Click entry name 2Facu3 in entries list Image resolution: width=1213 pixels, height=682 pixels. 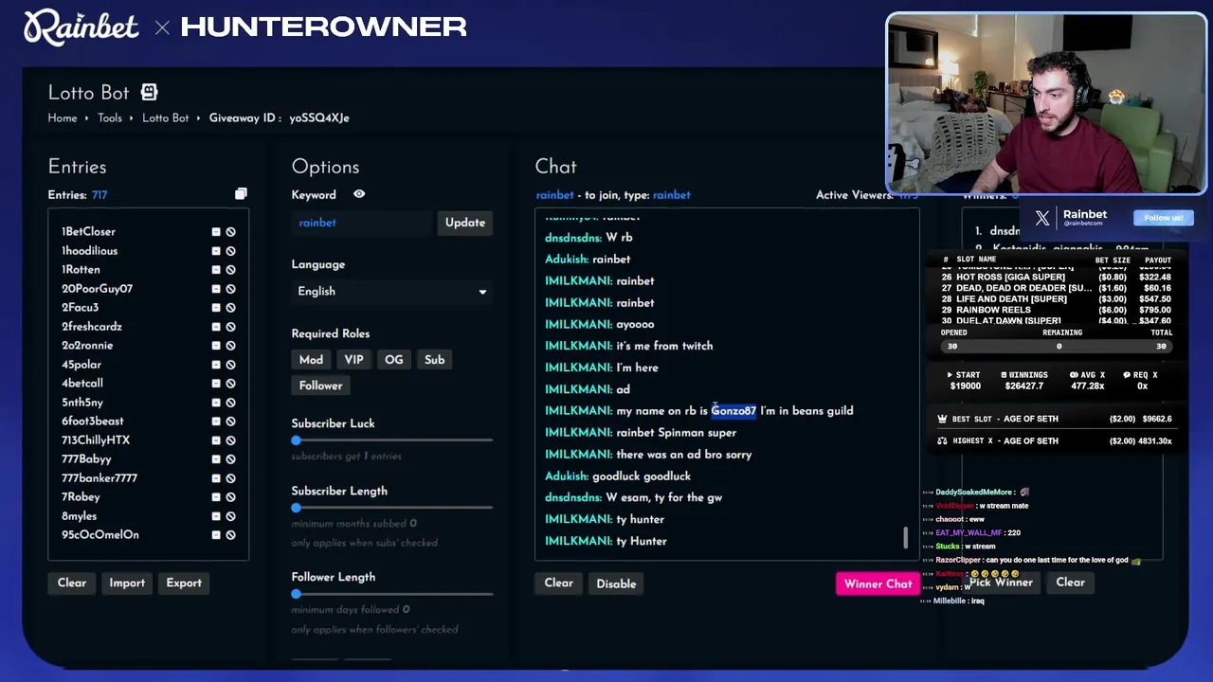pos(81,308)
